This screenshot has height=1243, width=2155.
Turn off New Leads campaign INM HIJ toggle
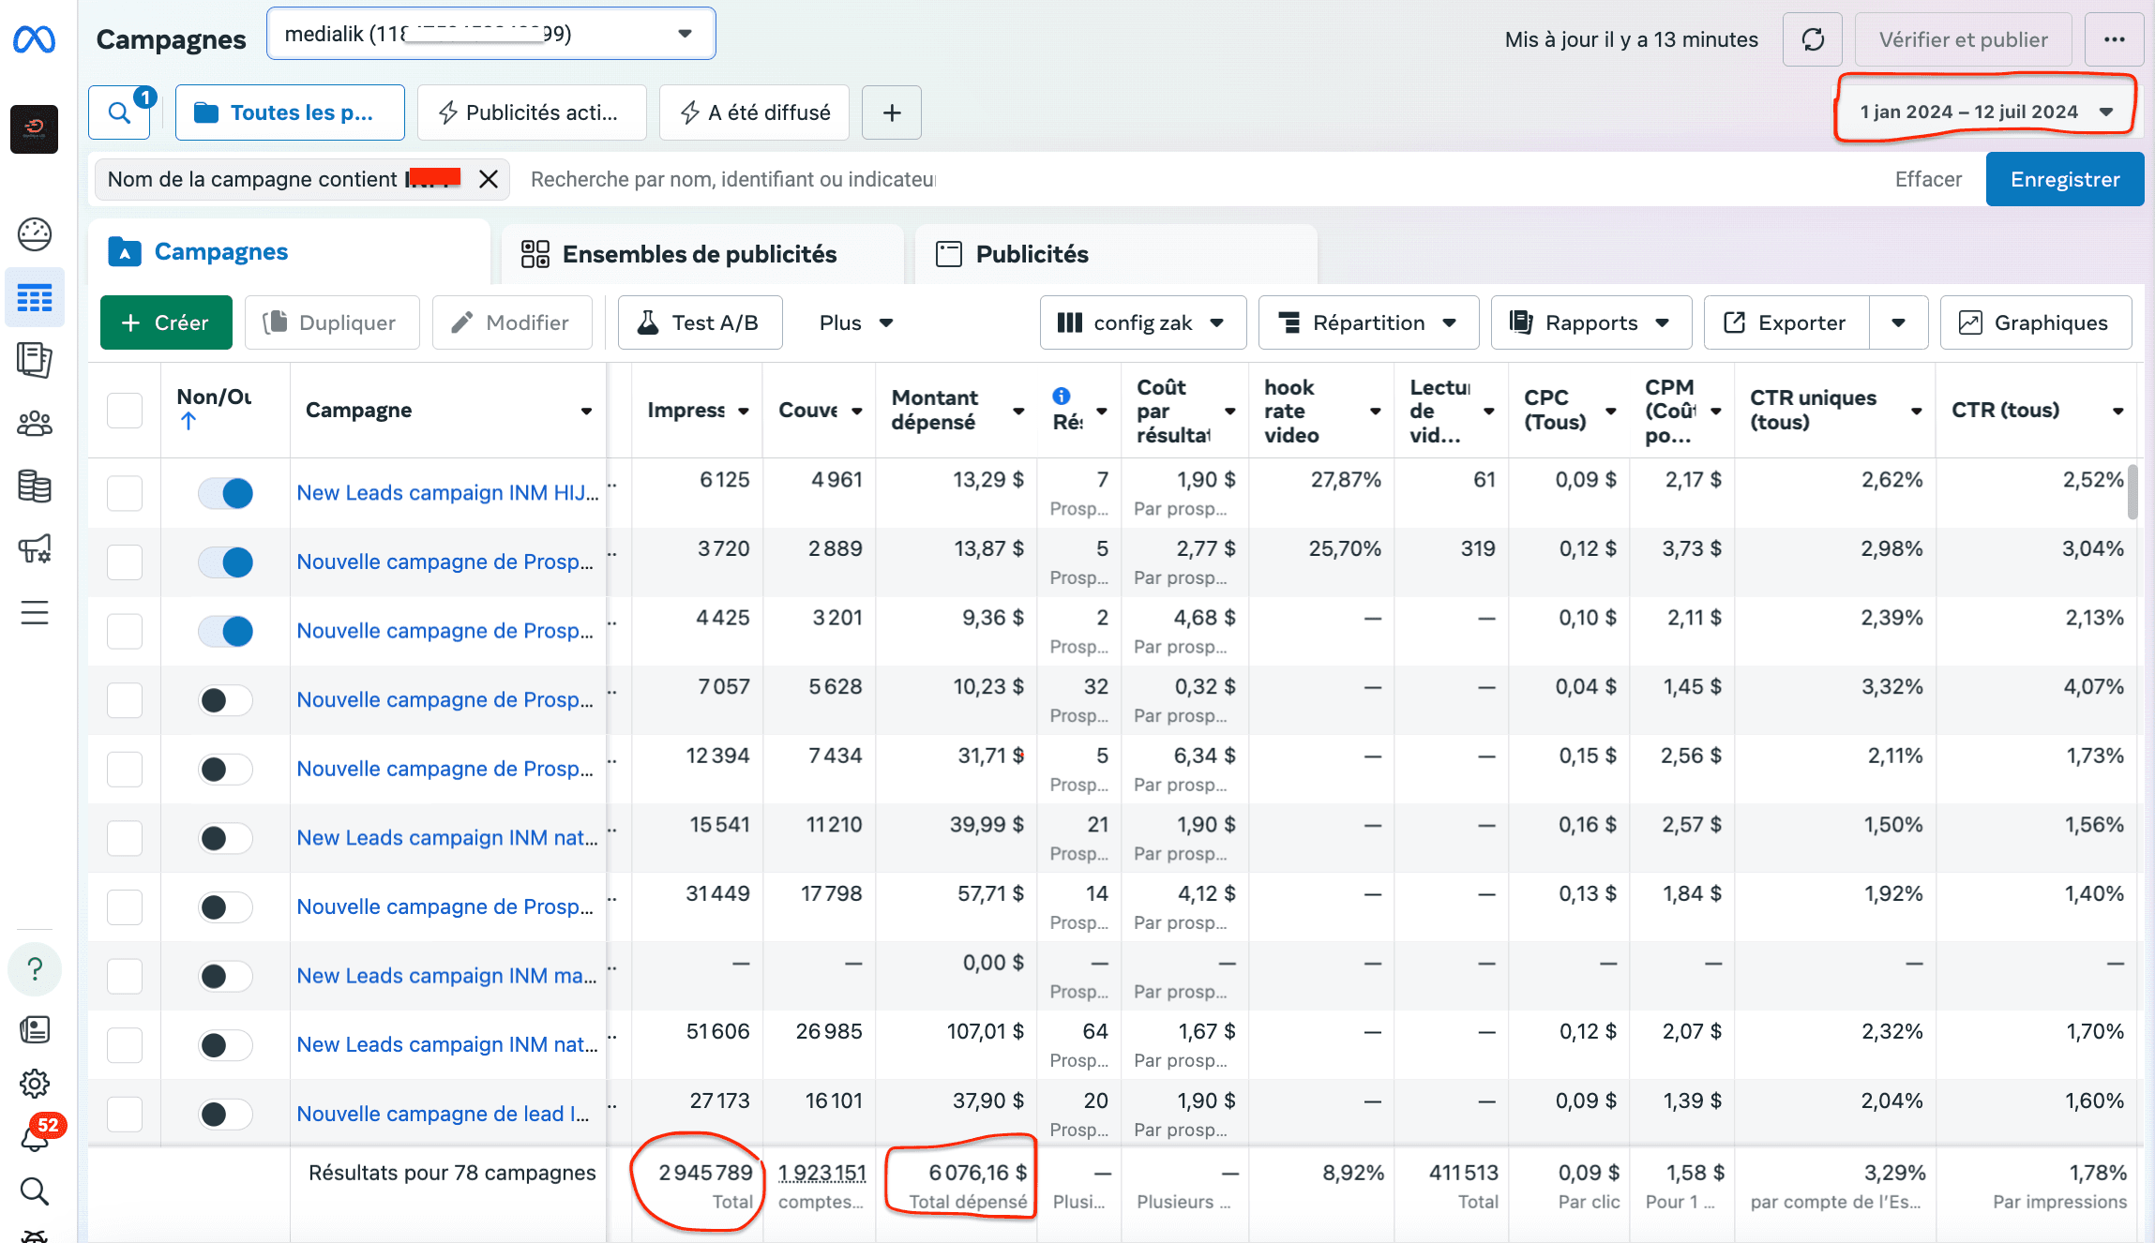coord(226,493)
